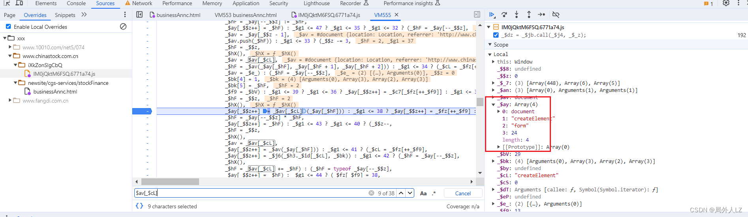Image resolution: width=748 pixels, height=217 pixels.
Task: Show more navigator tabs chevron
Action: click(x=84, y=15)
